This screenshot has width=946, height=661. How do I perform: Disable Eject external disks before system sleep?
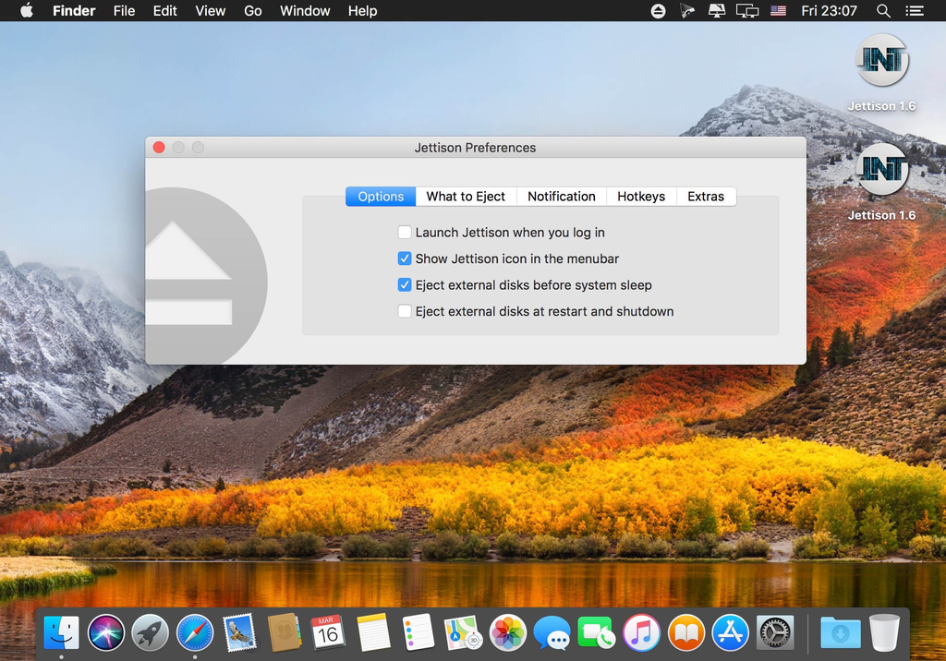[x=405, y=285]
